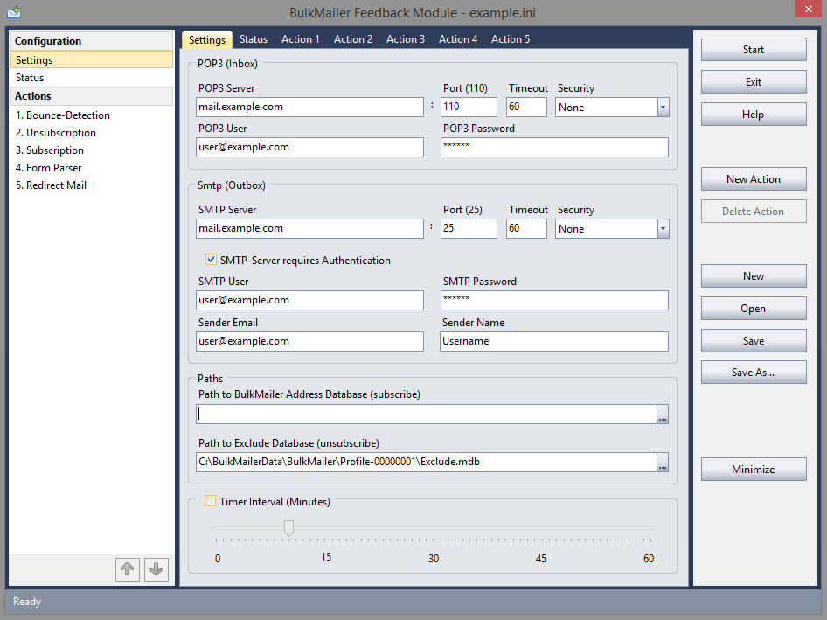This screenshot has height=620, width=827.
Task: Click the Sender Email field
Action: 309,341
